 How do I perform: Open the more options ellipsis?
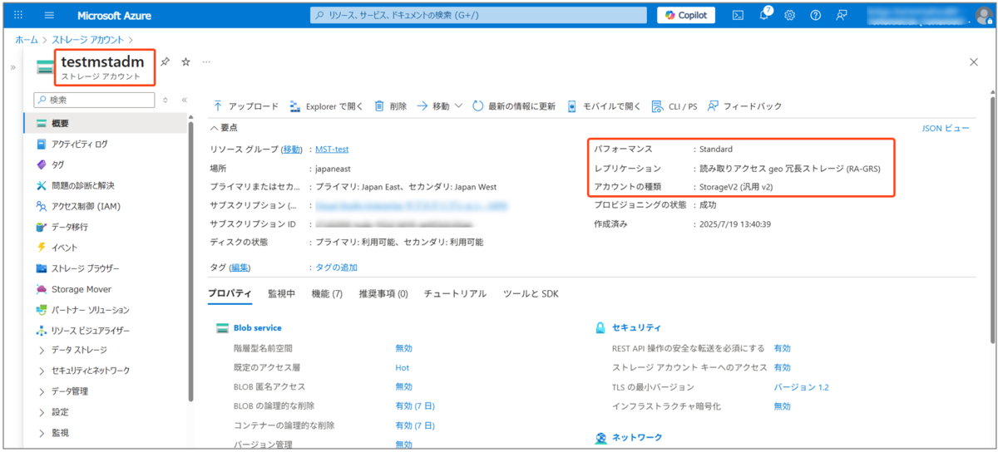pos(206,61)
